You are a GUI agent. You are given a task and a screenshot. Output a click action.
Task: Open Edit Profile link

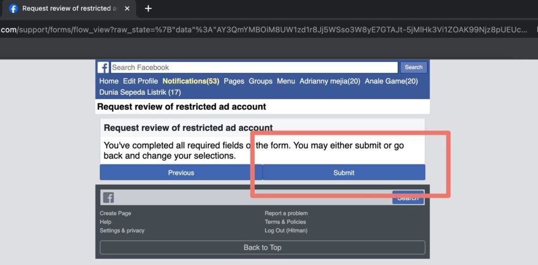point(140,81)
